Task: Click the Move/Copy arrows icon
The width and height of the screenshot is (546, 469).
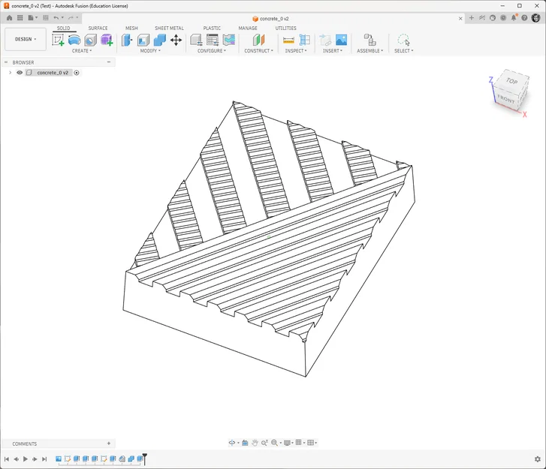Action: click(x=176, y=40)
